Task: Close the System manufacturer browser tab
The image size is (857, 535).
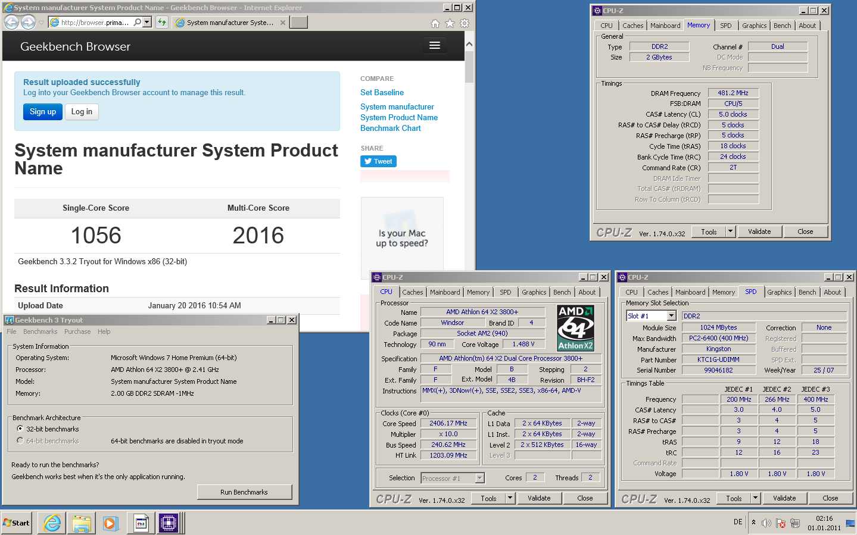Action: click(x=283, y=23)
